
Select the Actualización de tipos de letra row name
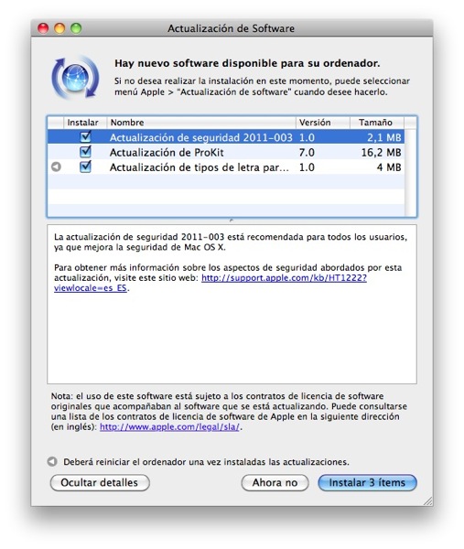tap(200, 167)
